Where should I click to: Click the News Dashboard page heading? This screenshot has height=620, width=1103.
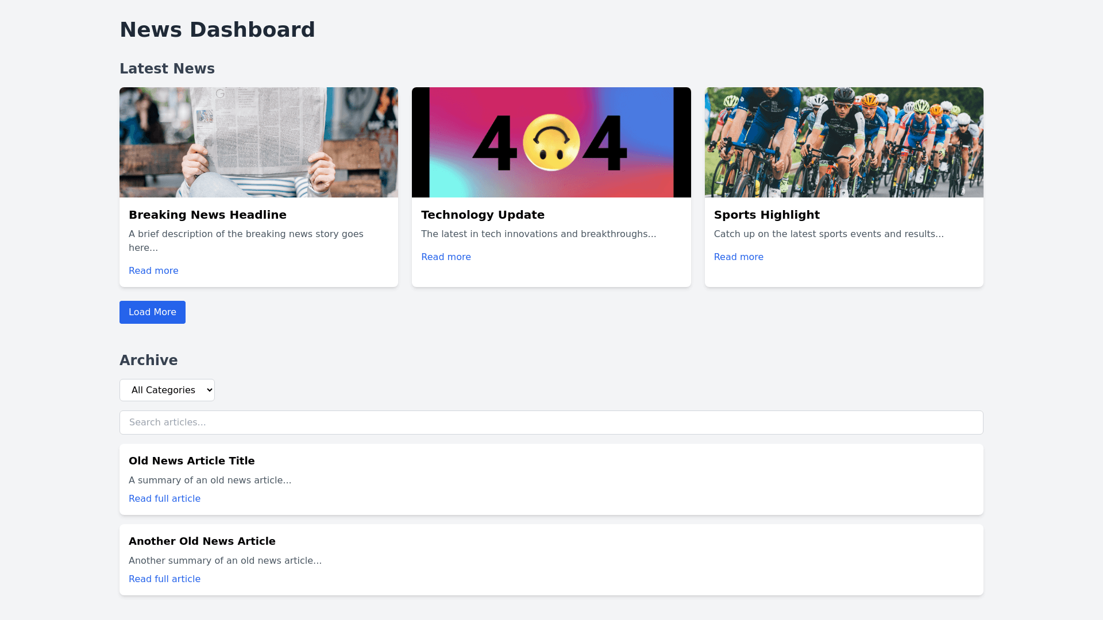(217, 30)
